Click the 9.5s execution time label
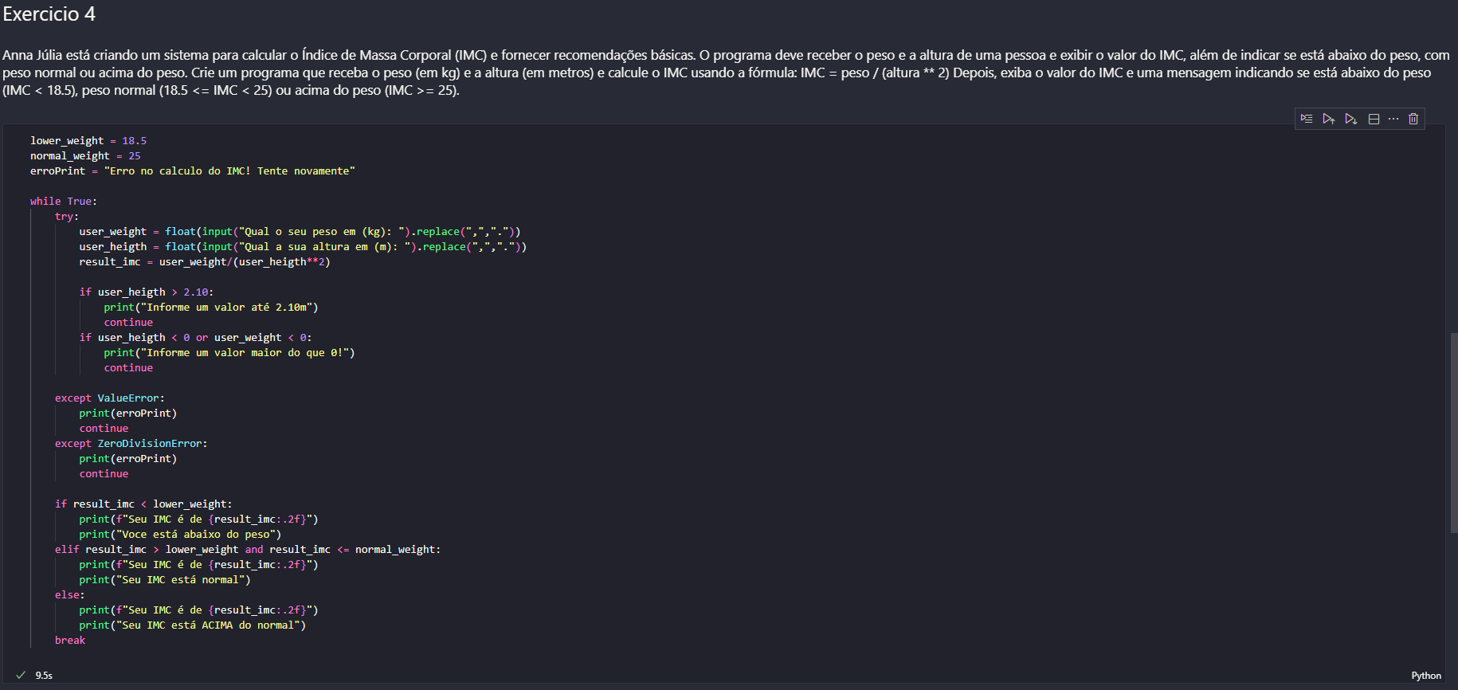1458x690 pixels. (44, 676)
